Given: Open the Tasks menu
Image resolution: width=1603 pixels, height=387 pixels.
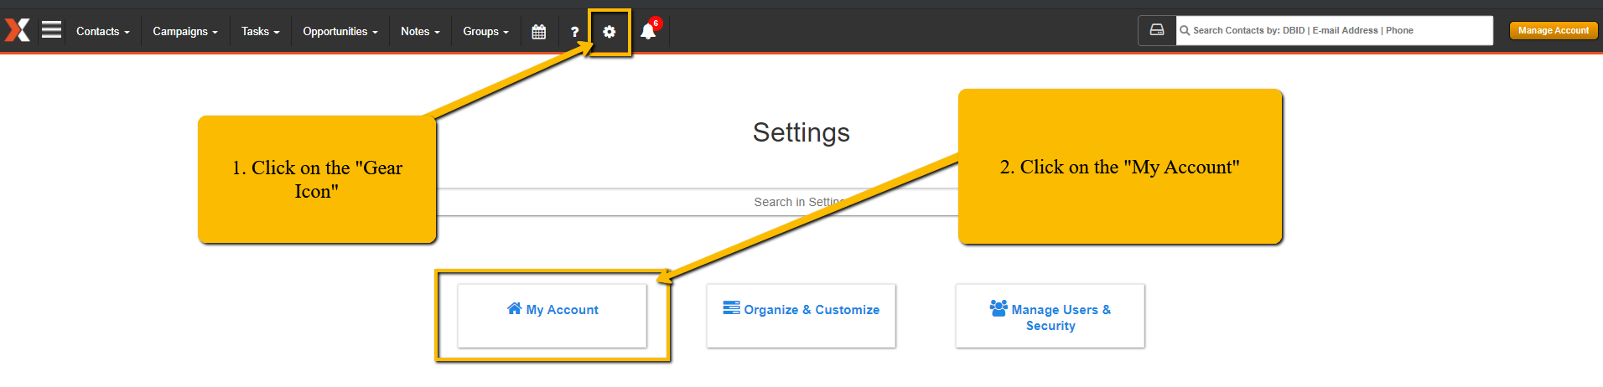Looking at the screenshot, I should pyautogui.click(x=261, y=32).
